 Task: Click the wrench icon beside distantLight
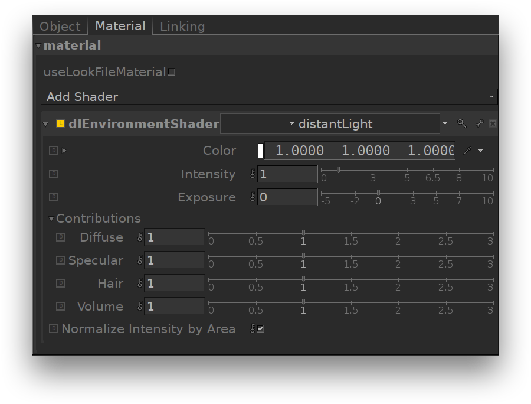tap(478, 123)
